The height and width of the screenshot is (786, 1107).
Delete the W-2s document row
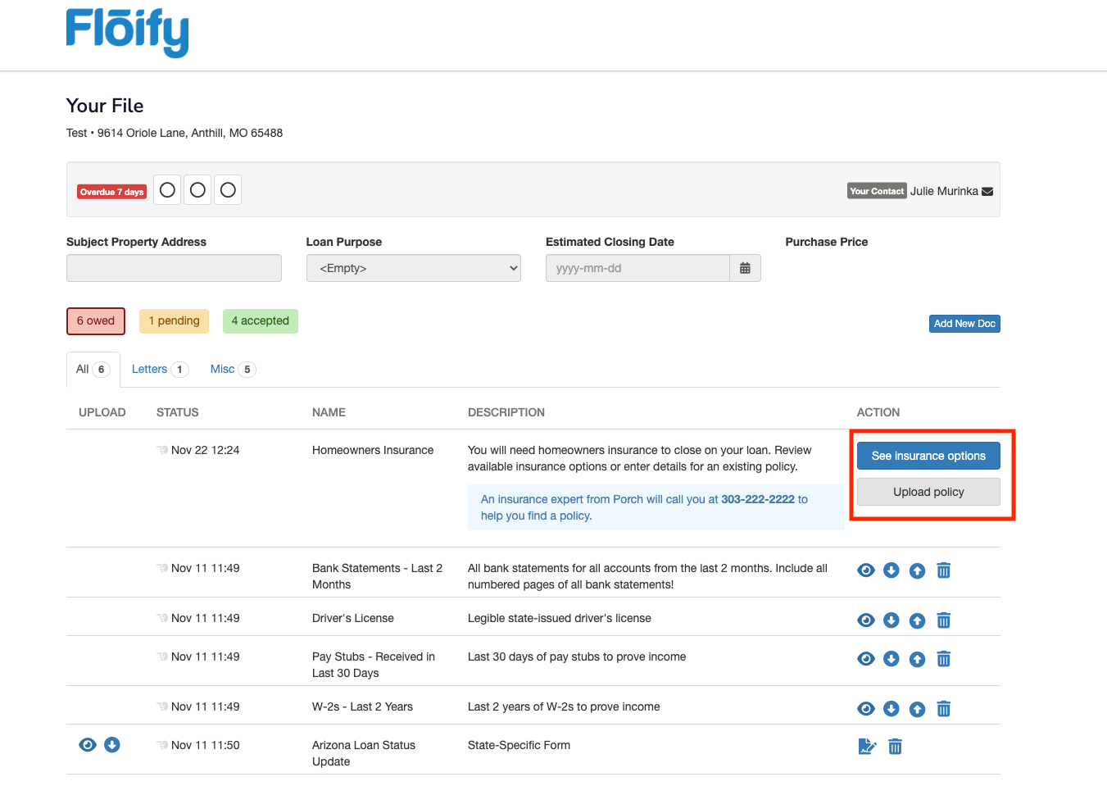pos(943,709)
